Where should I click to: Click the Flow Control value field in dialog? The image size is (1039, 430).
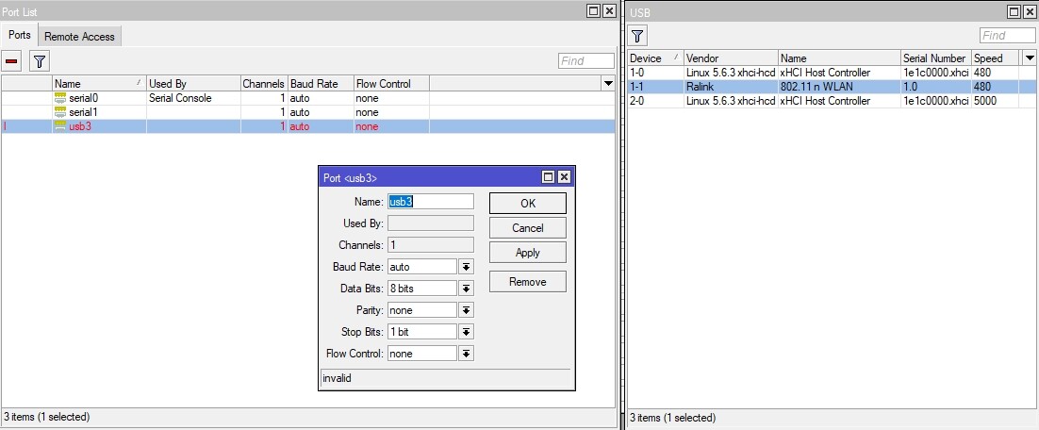(x=422, y=354)
